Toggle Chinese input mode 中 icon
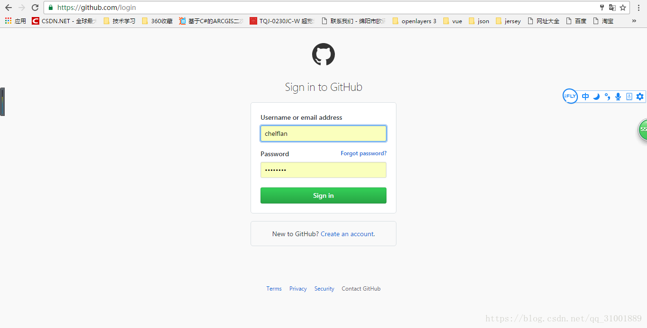The height and width of the screenshot is (328, 647). click(585, 97)
